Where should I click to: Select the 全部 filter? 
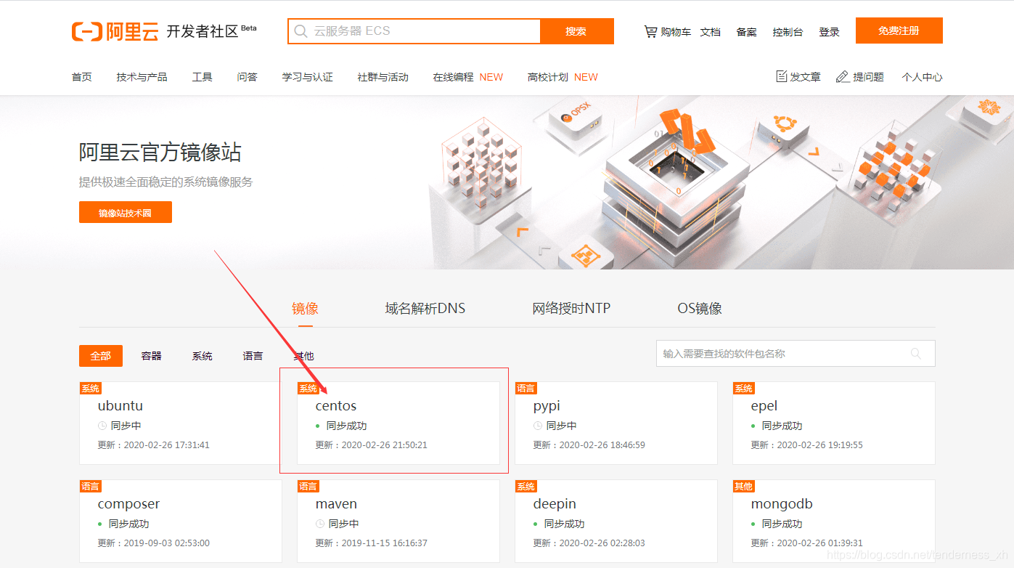pos(101,356)
